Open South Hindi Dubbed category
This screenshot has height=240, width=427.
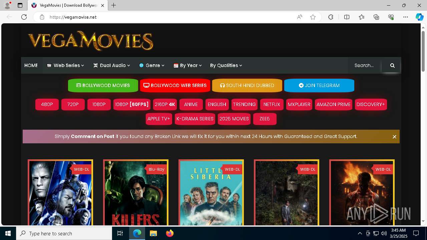coord(247,85)
